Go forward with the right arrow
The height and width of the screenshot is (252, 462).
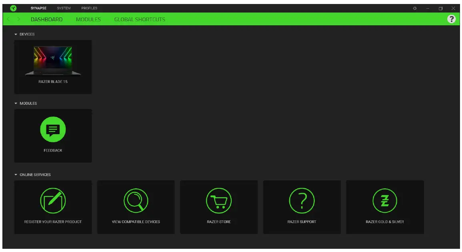[18, 19]
